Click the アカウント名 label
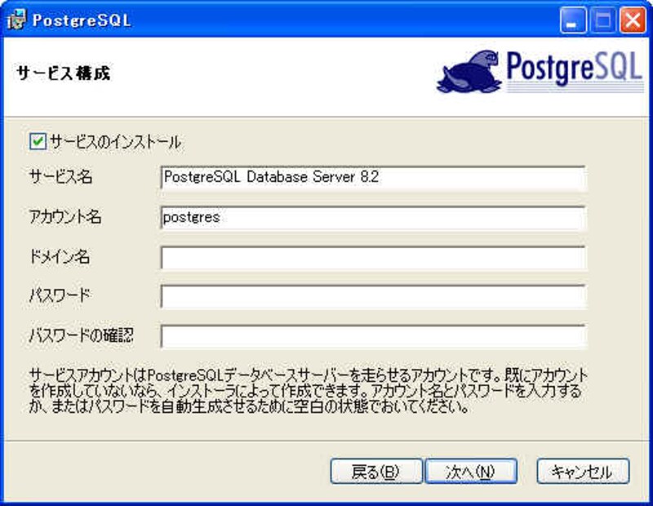This screenshot has width=653, height=506. pyautogui.click(x=65, y=217)
